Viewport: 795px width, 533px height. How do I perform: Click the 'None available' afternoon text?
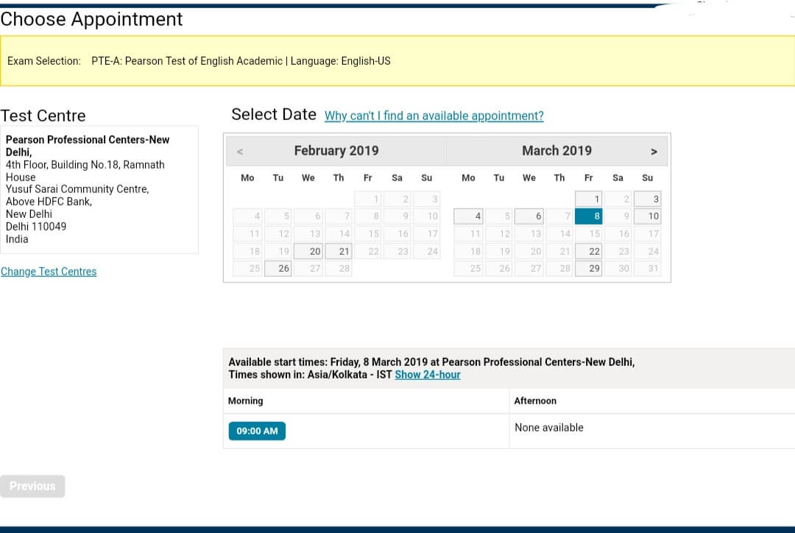[x=549, y=428]
